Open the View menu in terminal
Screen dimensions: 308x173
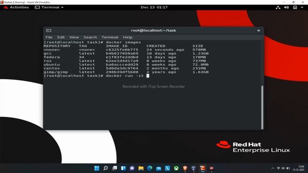pos(74,37)
